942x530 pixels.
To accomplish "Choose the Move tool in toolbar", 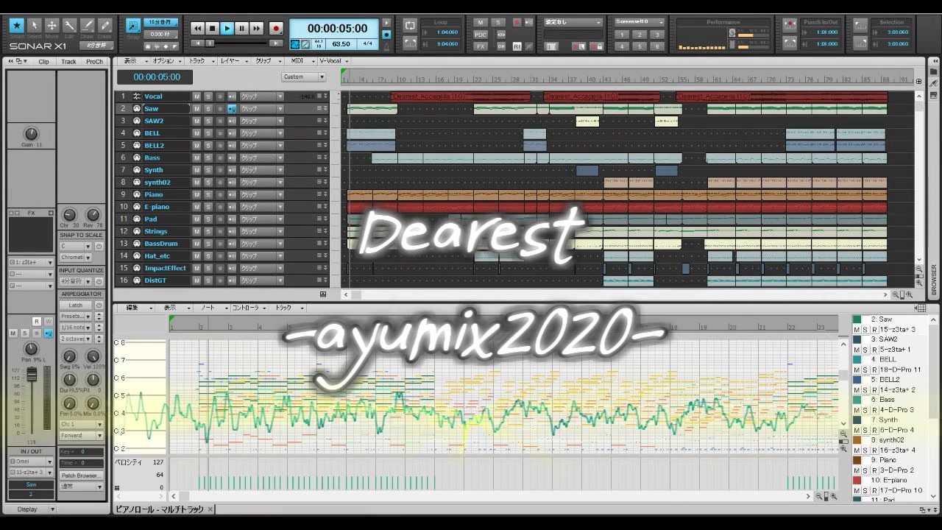I will pyautogui.click(x=52, y=26).
